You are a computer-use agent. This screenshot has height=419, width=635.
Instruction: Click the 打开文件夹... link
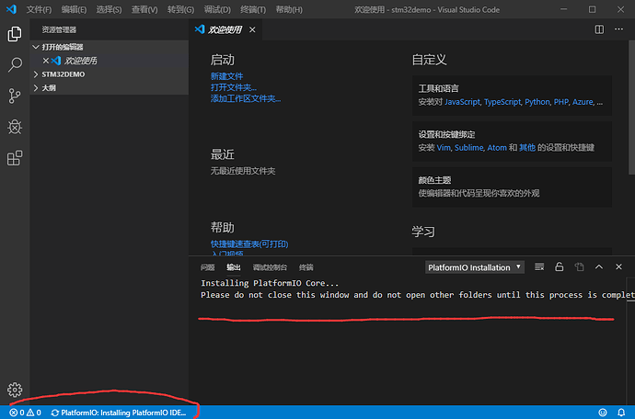point(233,87)
